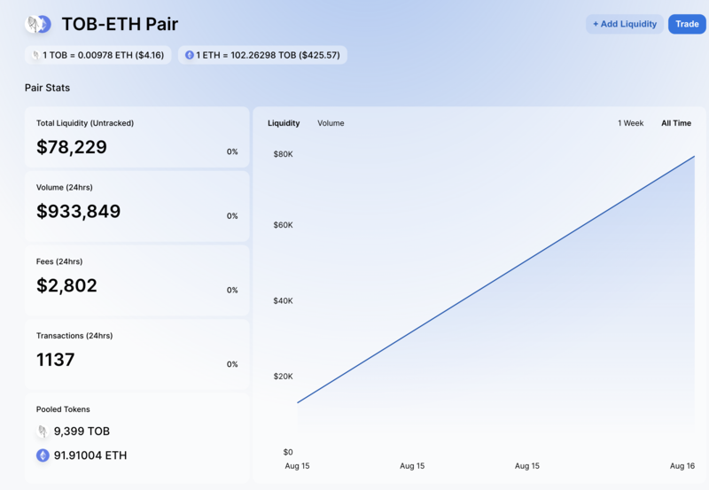Click the ETH icon in price pill

coord(190,55)
